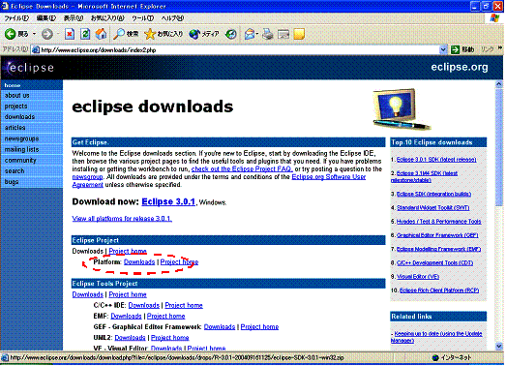Click the vertical scrollbar thumb

coord(499,147)
